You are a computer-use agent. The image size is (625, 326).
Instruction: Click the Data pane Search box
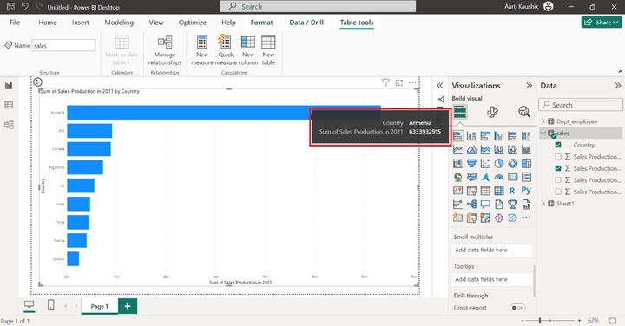tap(581, 105)
